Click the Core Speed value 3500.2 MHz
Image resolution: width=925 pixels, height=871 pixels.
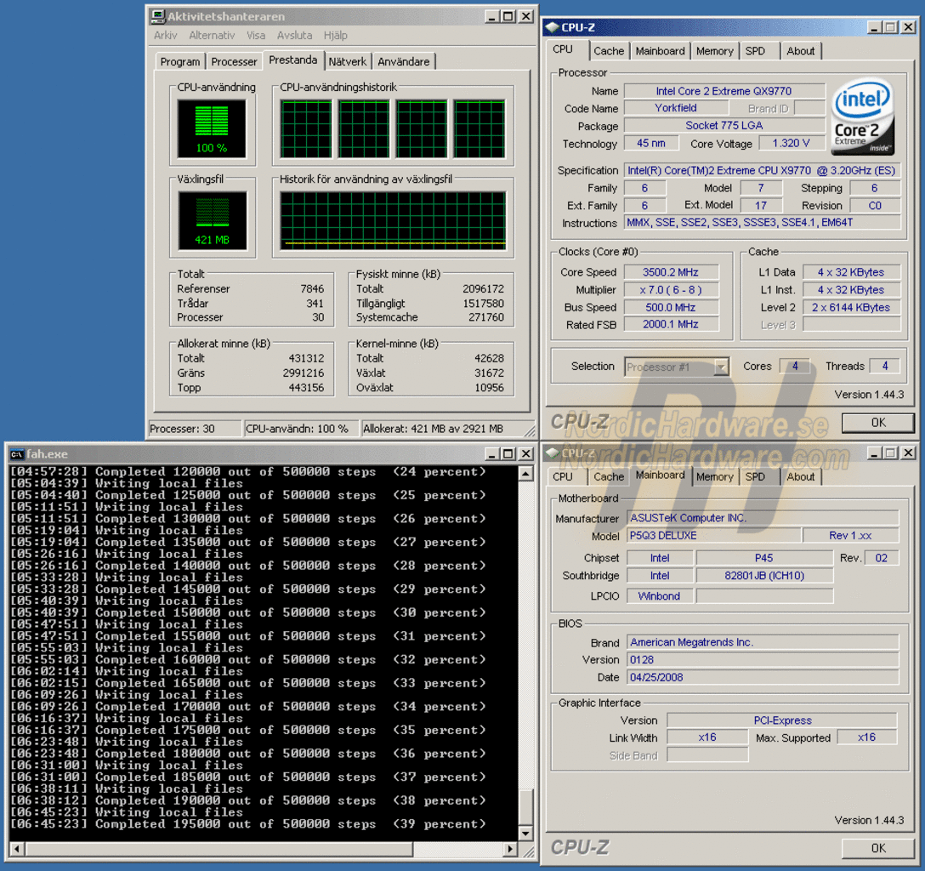pyautogui.click(x=671, y=272)
